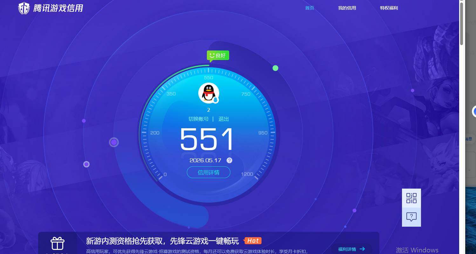Open 福利详情 link with arrow

pyautogui.click(x=351, y=249)
